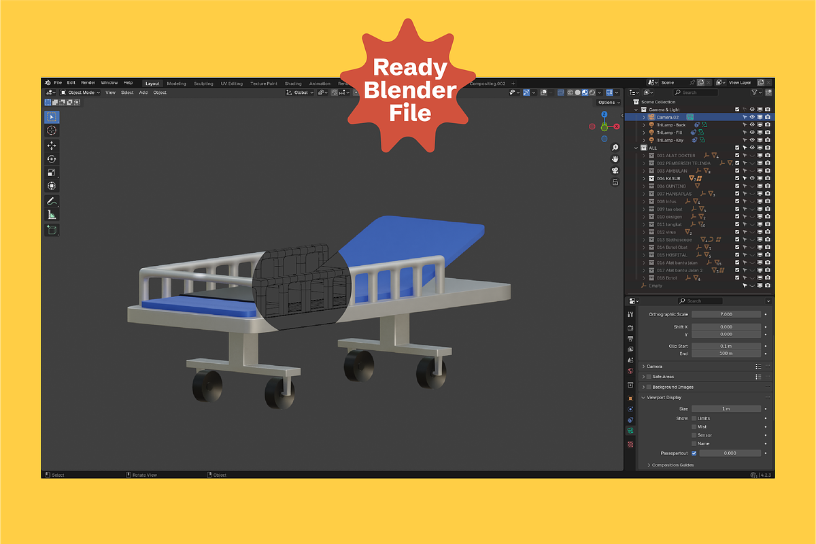The image size is (816, 544).
Task: Select the Transform tool
Action: 52,186
